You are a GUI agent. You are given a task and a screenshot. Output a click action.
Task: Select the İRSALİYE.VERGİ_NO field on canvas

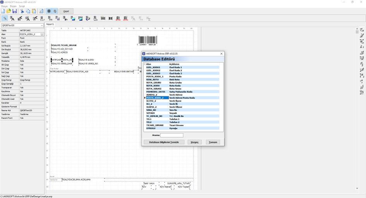coord(88,63)
